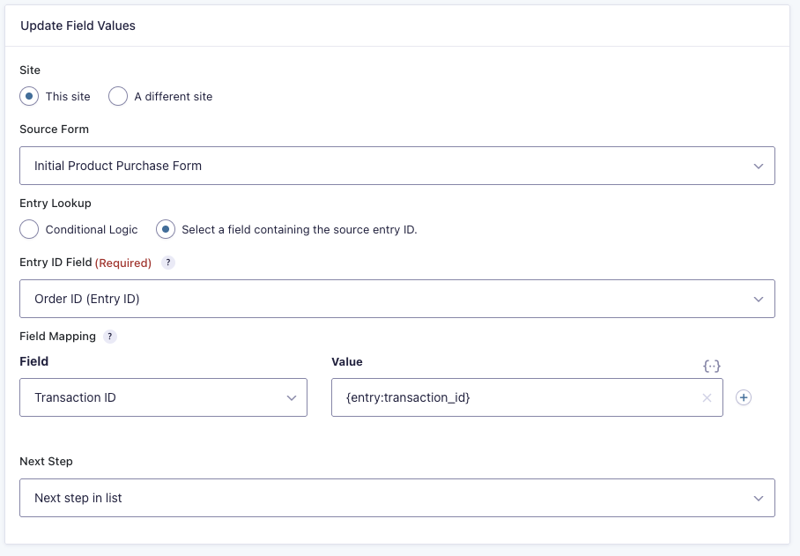Switch Entry Lookup to Conditional Logic

pos(29,229)
